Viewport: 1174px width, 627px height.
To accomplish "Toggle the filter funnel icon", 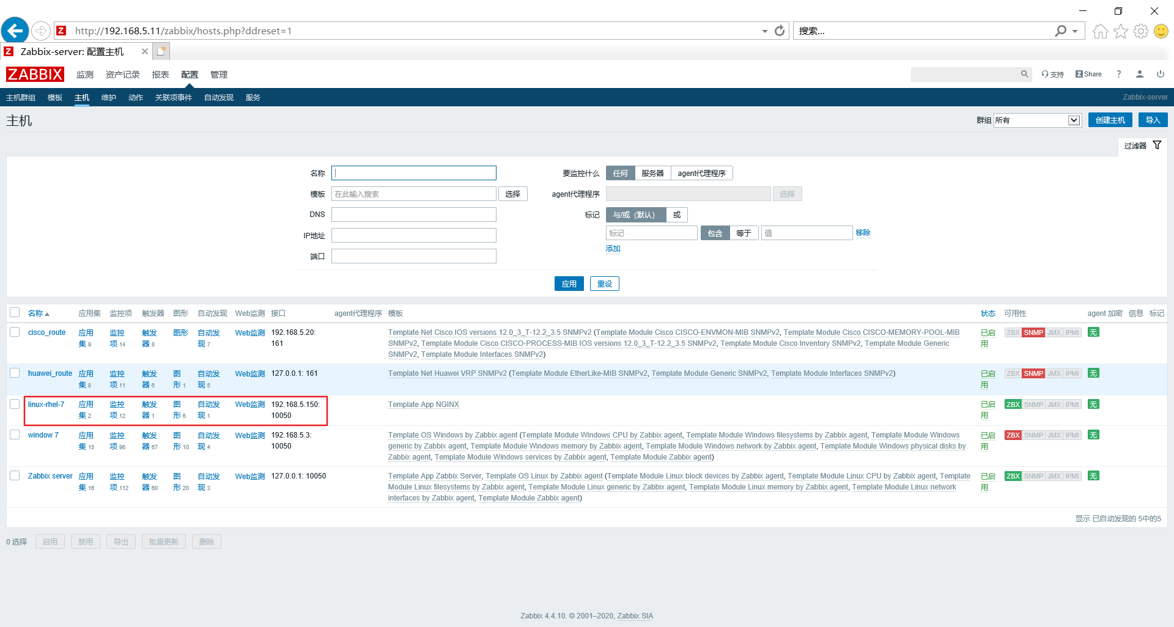I will 1157,145.
